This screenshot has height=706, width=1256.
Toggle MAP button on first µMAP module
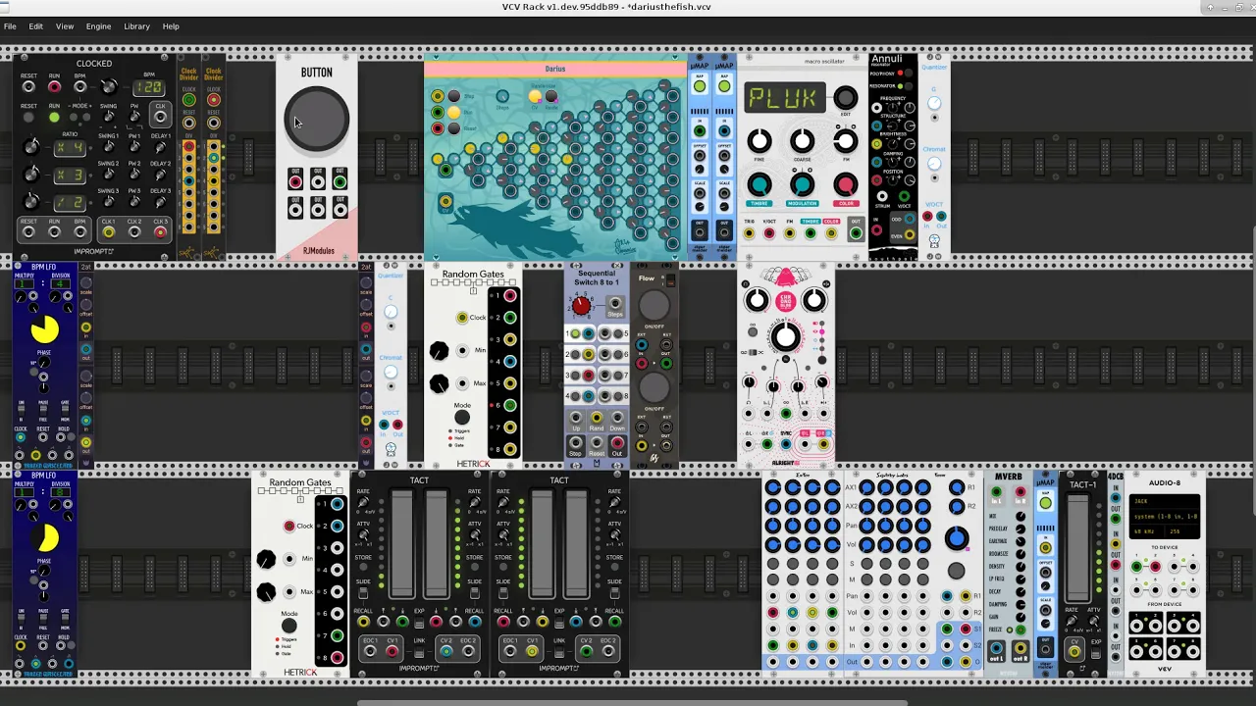(x=700, y=87)
